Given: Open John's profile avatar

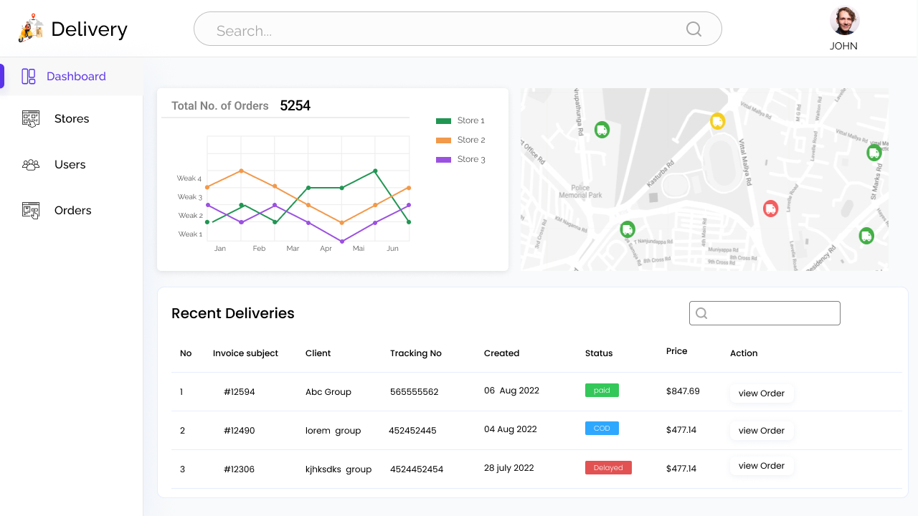Looking at the screenshot, I should click(x=844, y=21).
